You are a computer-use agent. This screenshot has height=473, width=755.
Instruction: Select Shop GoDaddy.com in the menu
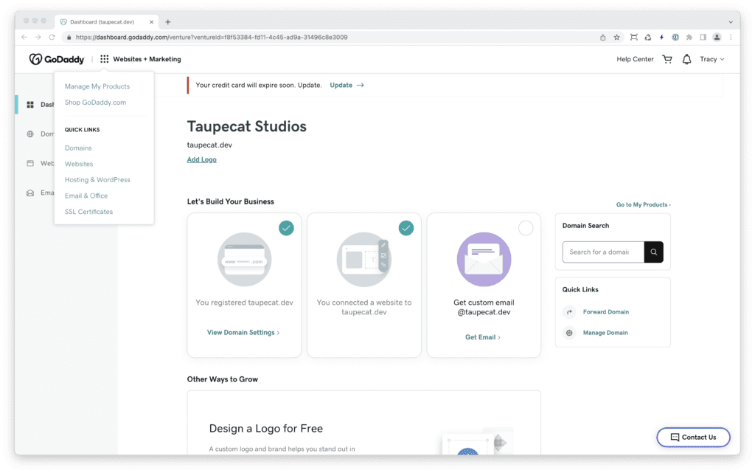coord(95,102)
